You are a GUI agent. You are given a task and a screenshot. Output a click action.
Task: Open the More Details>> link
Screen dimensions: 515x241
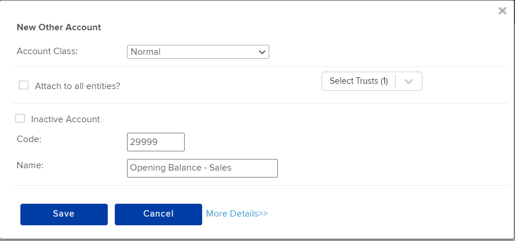(237, 214)
